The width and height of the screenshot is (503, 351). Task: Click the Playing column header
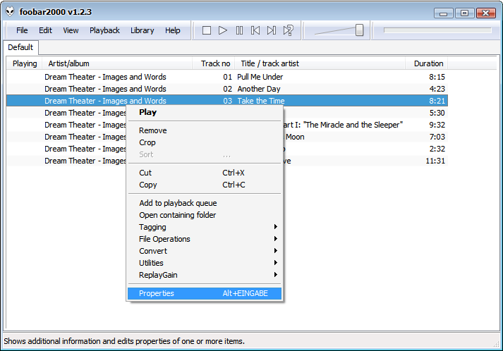(x=25, y=63)
